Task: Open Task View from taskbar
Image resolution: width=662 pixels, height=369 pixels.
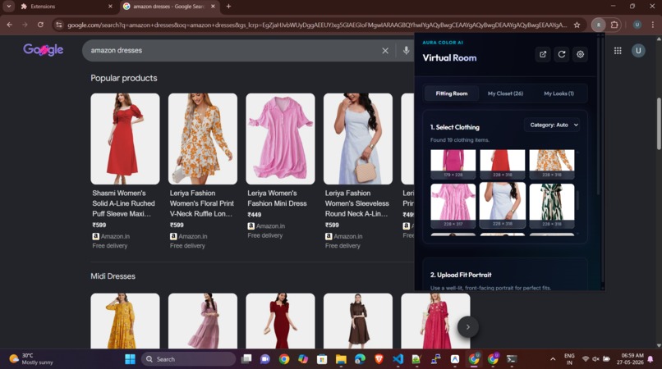Action: pyautogui.click(x=246, y=359)
